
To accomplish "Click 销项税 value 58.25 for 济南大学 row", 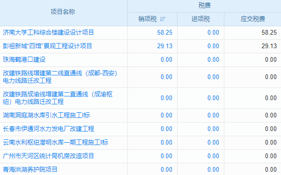I will pos(165,33).
